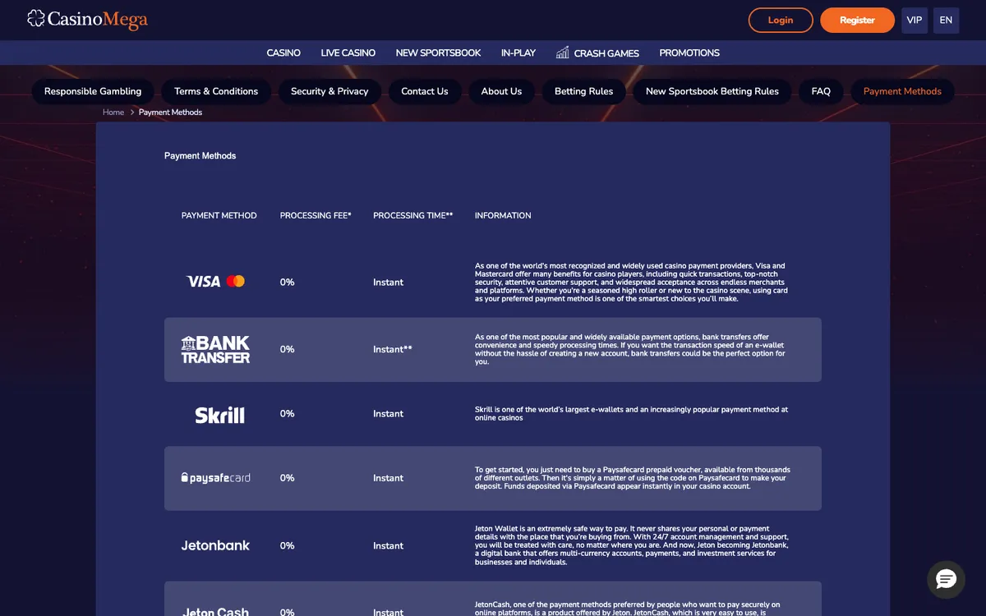Click the Bank Transfer logo
Screen dimensions: 986x616
coord(215,349)
